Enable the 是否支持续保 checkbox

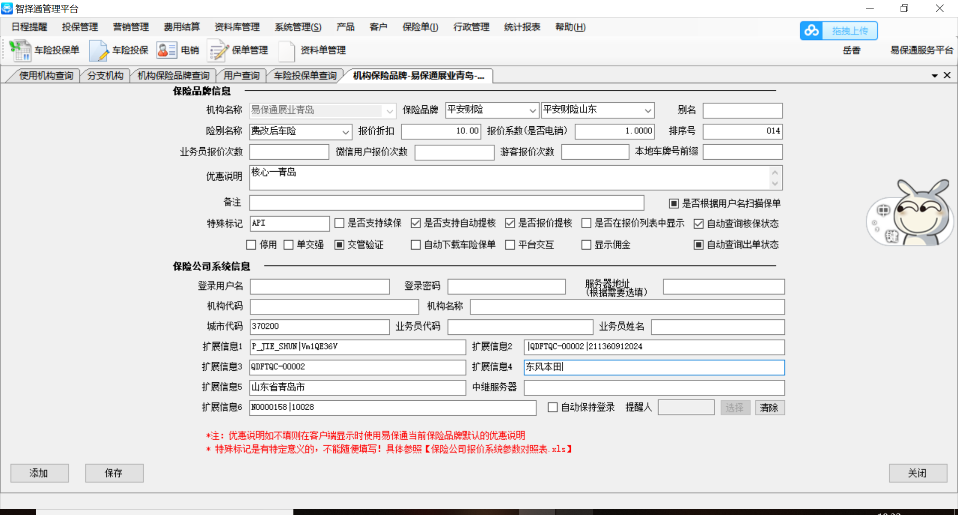340,224
